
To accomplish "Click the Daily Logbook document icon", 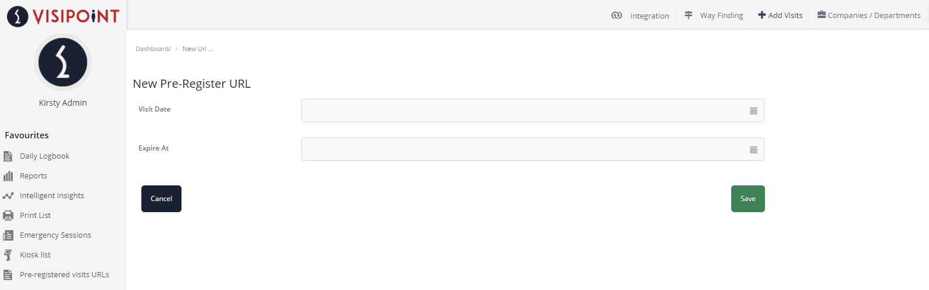I will point(8,156).
